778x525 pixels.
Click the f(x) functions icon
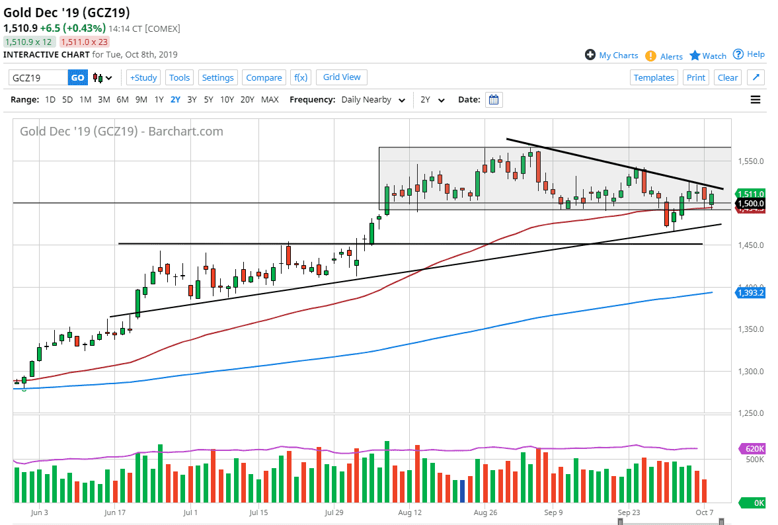(x=301, y=77)
